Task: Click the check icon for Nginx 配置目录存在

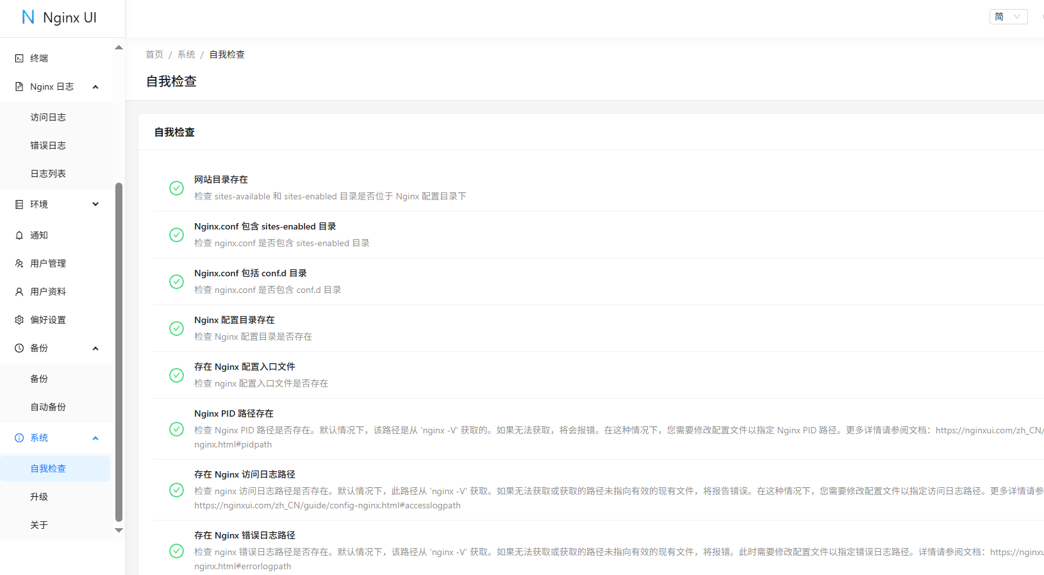Action: (x=176, y=328)
